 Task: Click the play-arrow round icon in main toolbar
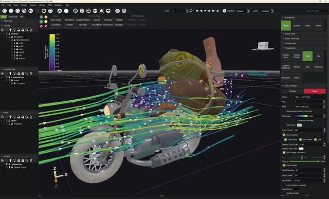click(31, 11)
